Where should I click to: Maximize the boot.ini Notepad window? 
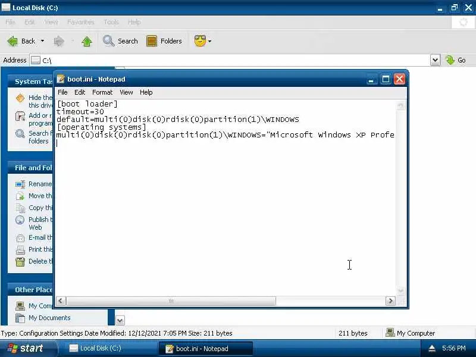click(386, 80)
